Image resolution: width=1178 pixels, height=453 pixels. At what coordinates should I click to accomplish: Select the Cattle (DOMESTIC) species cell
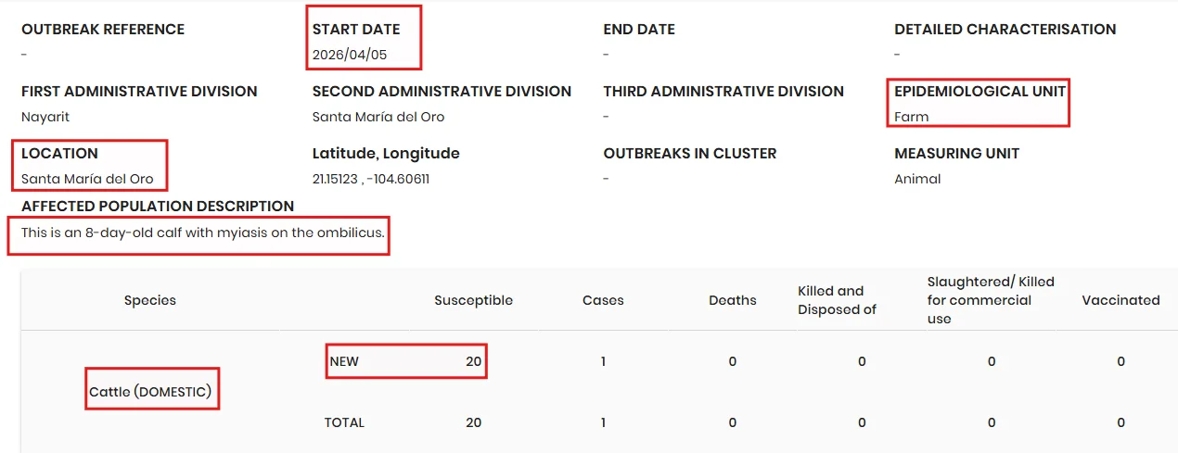150,392
